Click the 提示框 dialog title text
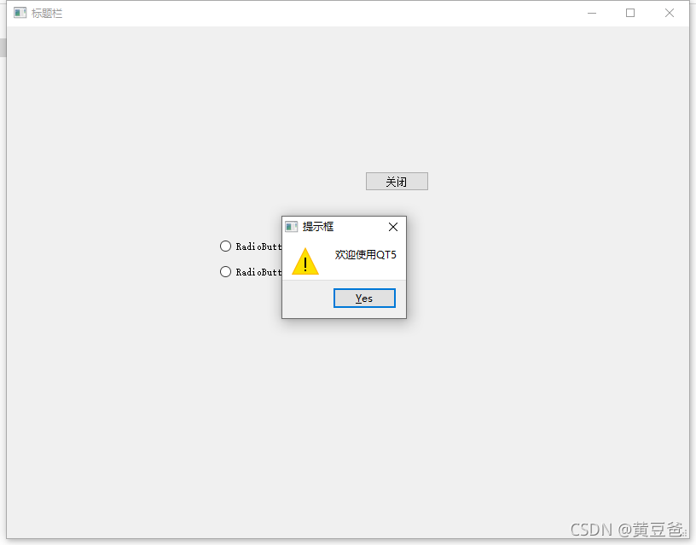Viewport: 696px width, 545px height. click(318, 227)
